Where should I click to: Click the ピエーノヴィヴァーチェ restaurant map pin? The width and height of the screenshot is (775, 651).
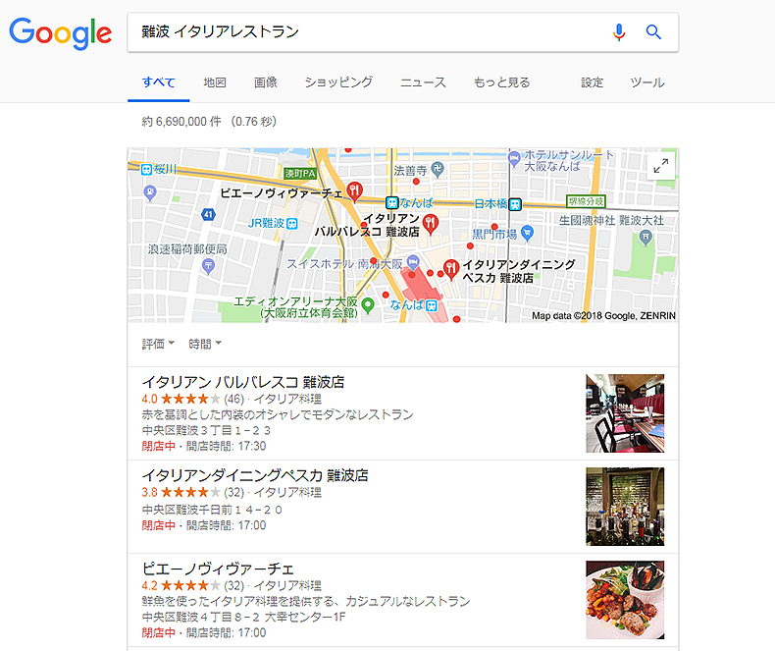click(x=354, y=191)
